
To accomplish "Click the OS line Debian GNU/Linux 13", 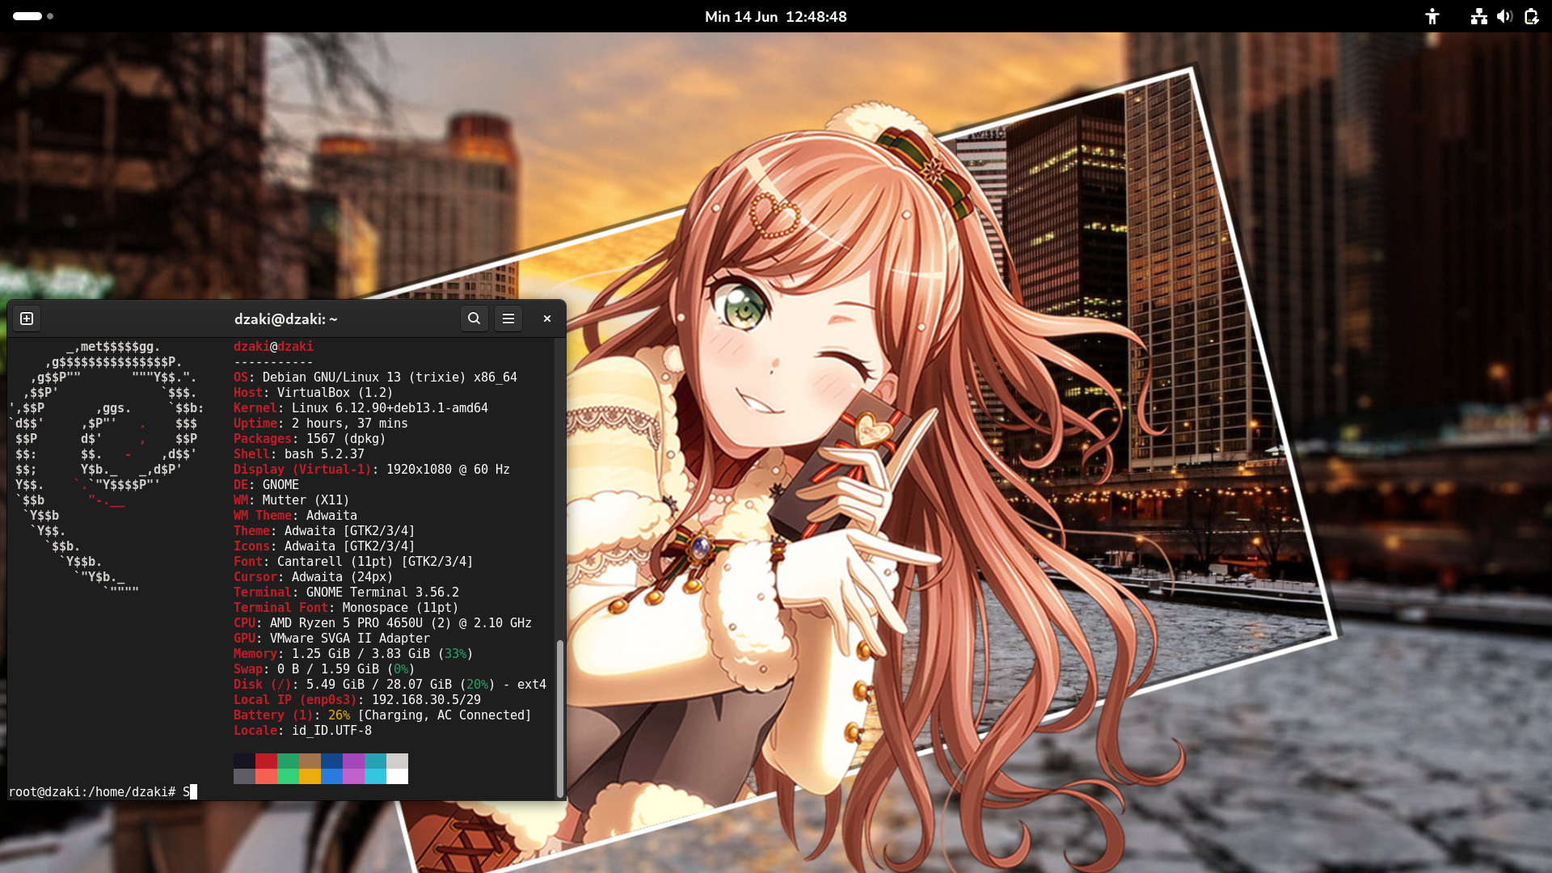I will [375, 377].
